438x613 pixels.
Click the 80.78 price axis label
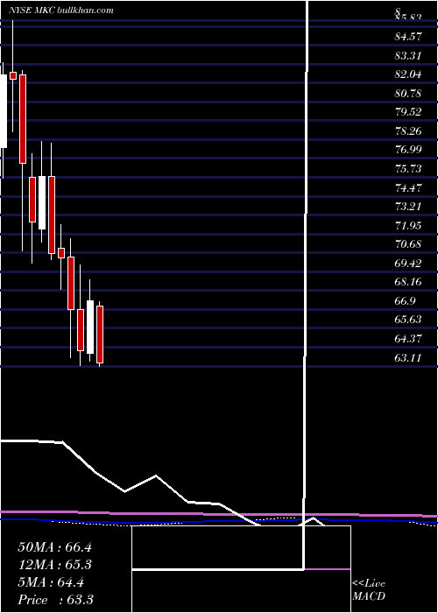[x=408, y=94]
